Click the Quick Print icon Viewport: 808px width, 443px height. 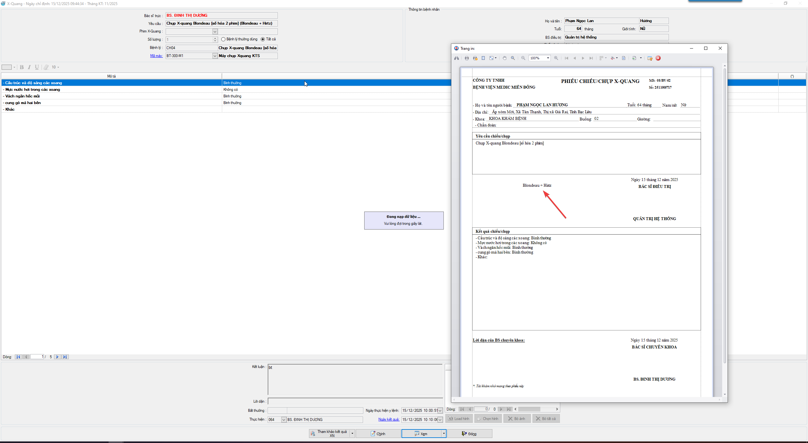click(x=475, y=58)
